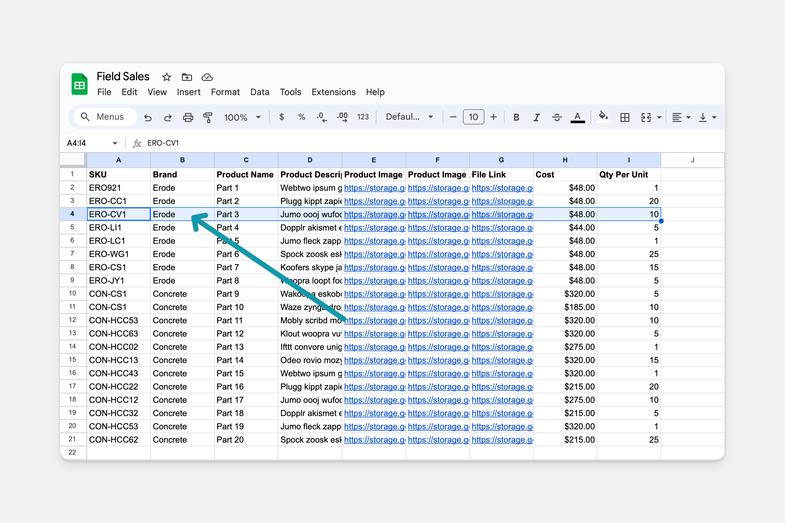Check the cloud save status icon
The image size is (785, 523).
207,77
